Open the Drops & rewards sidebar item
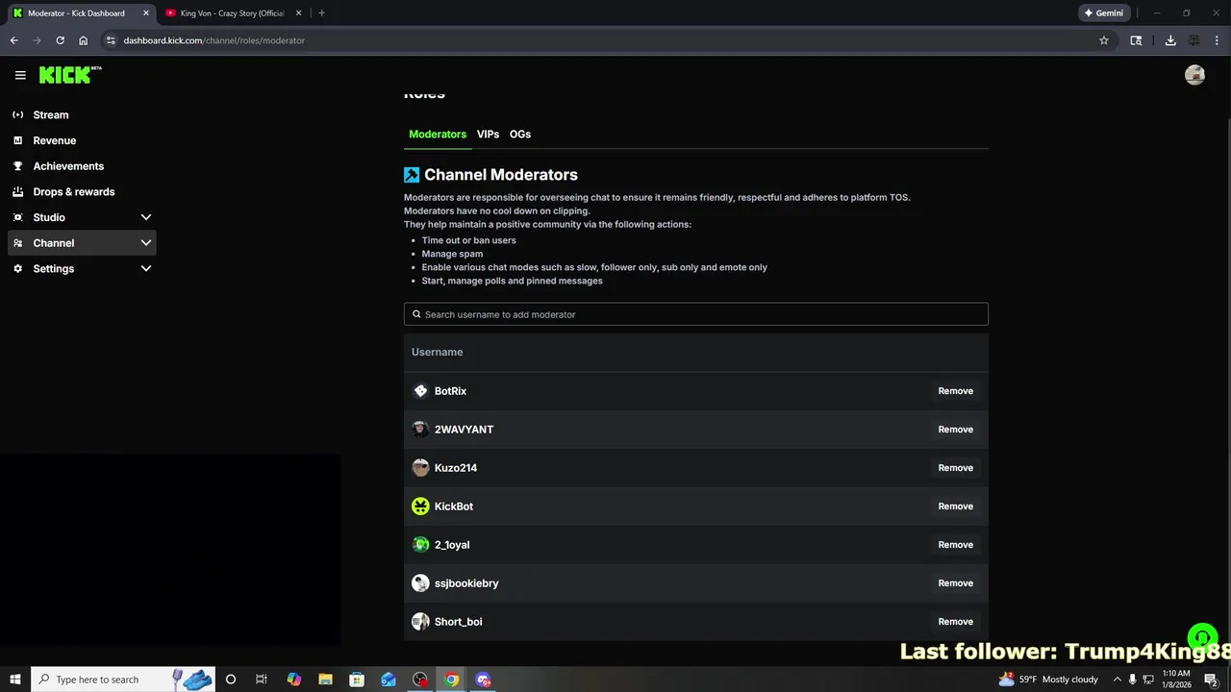The width and height of the screenshot is (1231, 692). [x=82, y=191]
